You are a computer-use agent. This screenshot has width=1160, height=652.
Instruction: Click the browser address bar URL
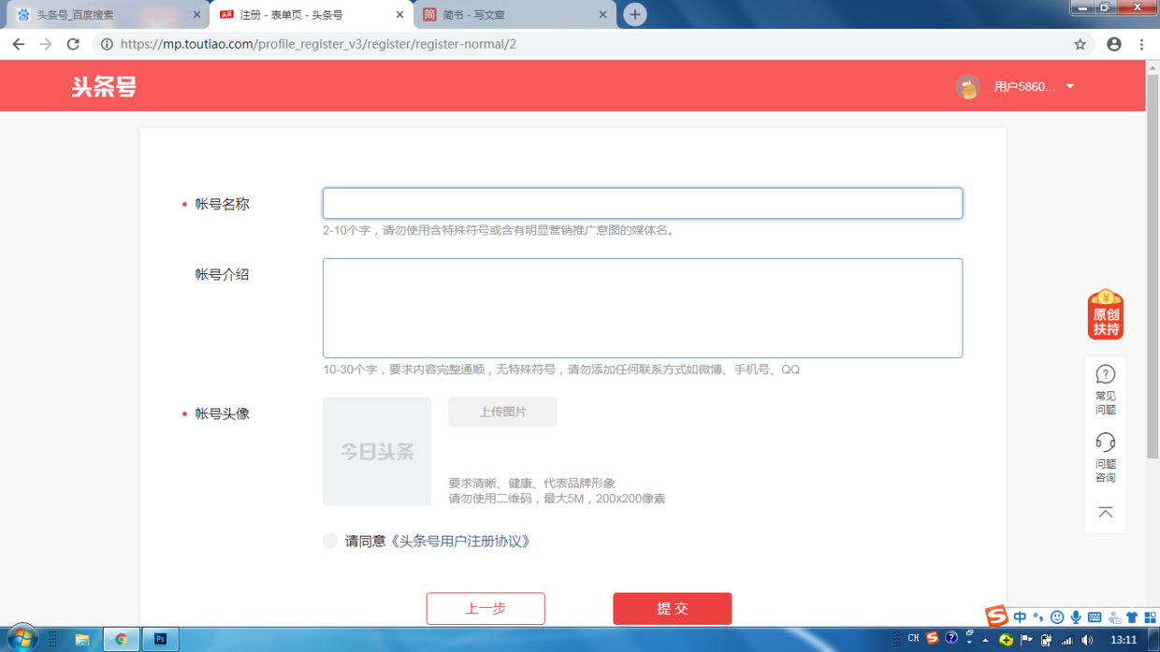click(318, 44)
